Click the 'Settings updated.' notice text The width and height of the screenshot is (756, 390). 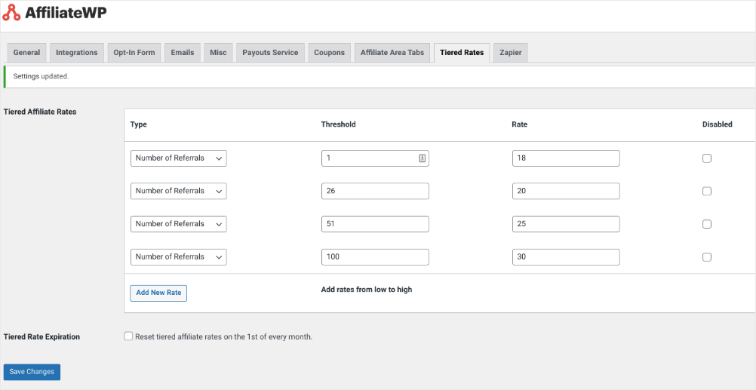click(41, 76)
